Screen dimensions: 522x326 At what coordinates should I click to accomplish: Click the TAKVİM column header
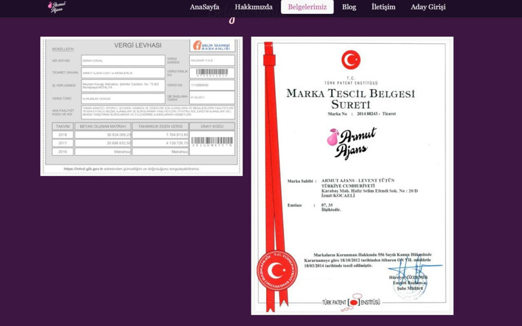tap(62, 126)
